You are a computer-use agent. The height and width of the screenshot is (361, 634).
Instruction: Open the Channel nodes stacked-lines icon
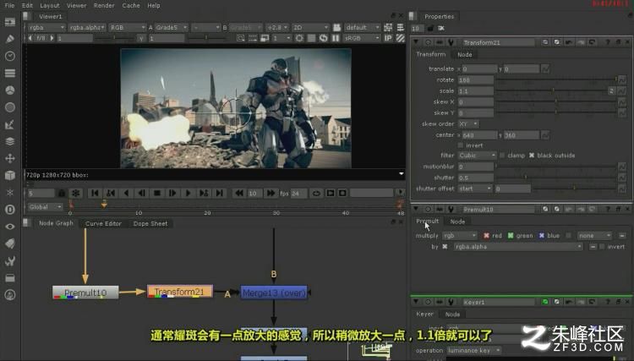pos(10,73)
